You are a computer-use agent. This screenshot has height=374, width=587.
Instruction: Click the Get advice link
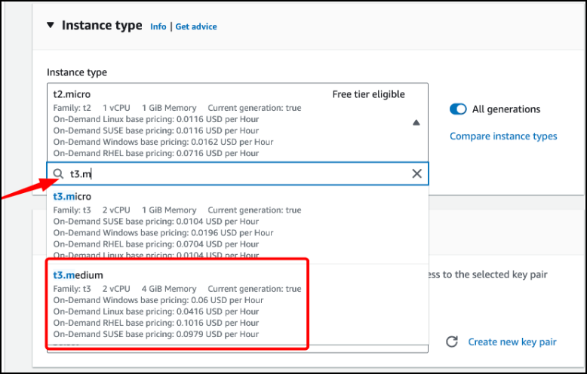point(196,26)
